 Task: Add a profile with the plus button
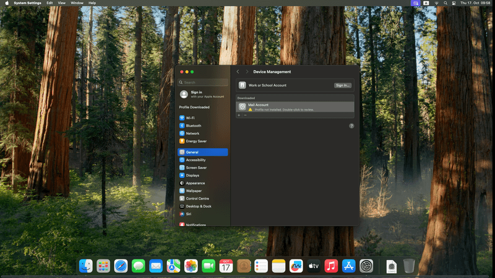(x=239, y=115)
